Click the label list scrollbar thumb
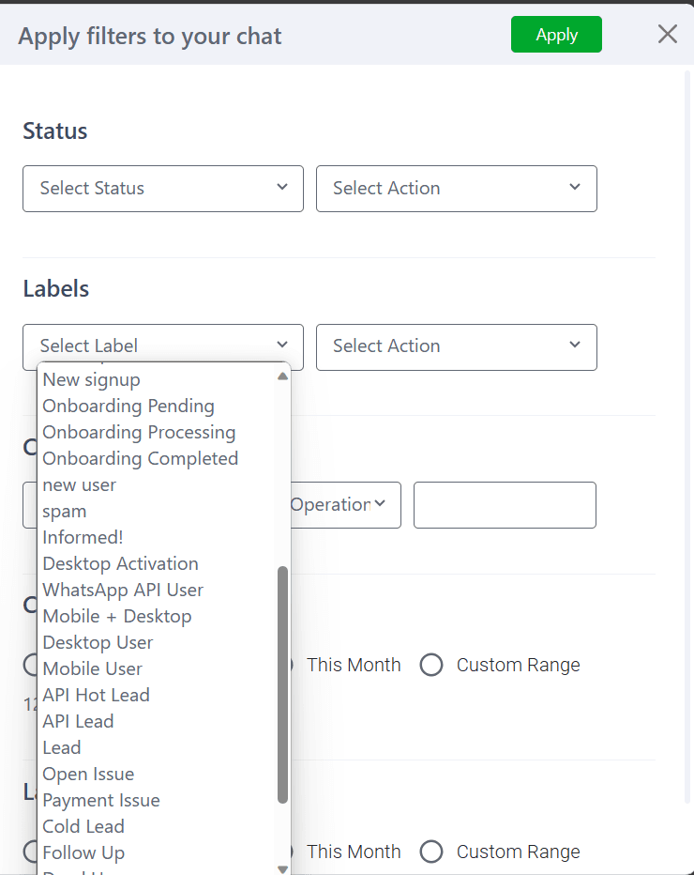Image resolution: width=694 pixels, height=875 pixels. click(x=283, y=683)
